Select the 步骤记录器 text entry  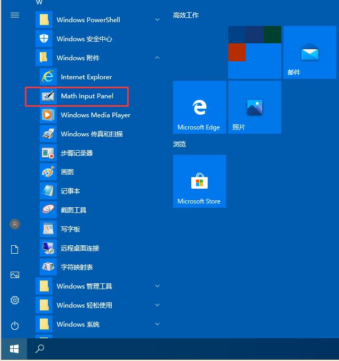point(77,153)
